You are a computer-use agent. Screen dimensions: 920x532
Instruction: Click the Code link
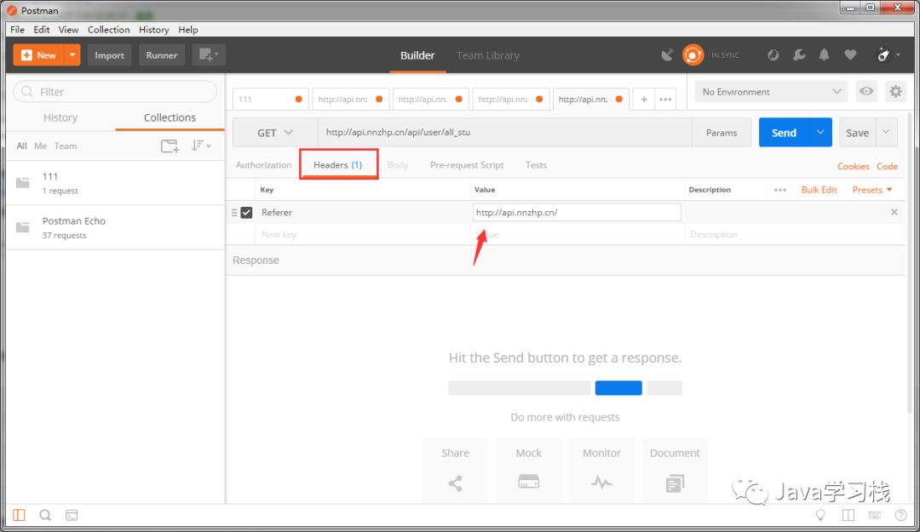click(887, 166)
